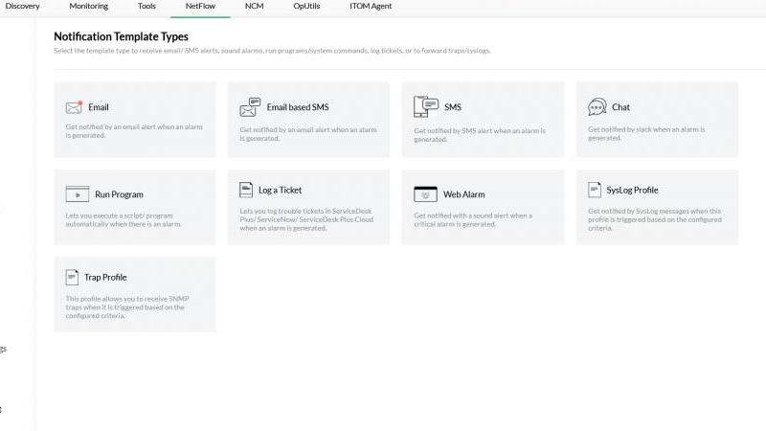Click the Chat bubble icon
Image resolution: width=766 pixels, height=431 pixels.
tap(597, 107)
